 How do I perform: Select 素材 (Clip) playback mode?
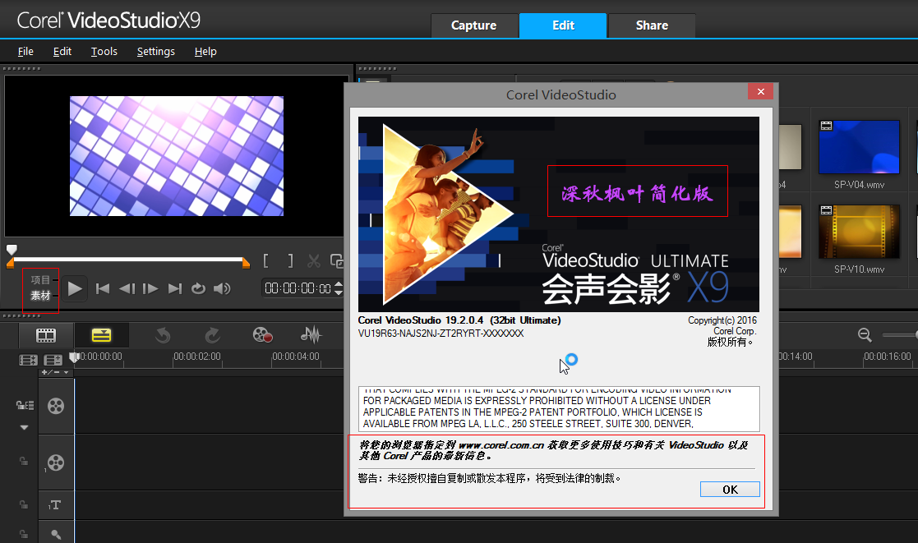pos(40,296)
